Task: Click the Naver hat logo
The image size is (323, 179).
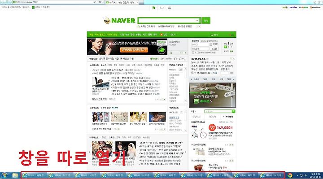Action: tap(107, 20)
